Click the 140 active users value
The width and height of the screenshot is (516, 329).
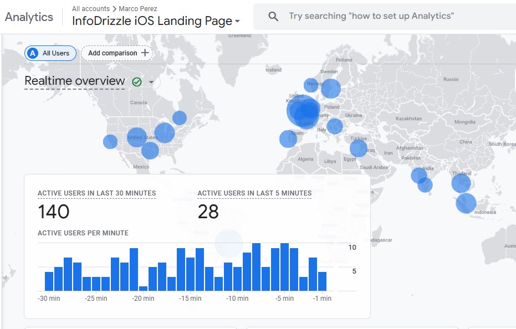(x=54, y=212)
